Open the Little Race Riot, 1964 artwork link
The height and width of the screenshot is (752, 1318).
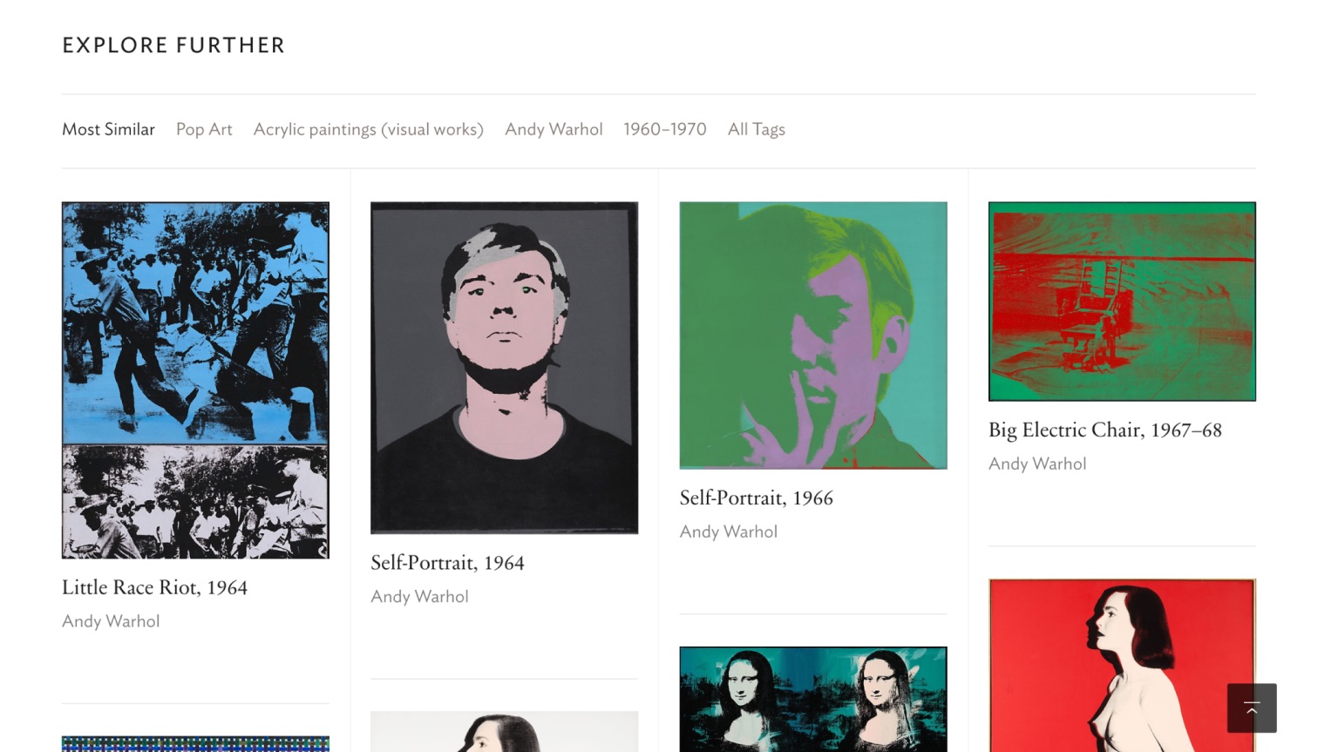point(154,587)
